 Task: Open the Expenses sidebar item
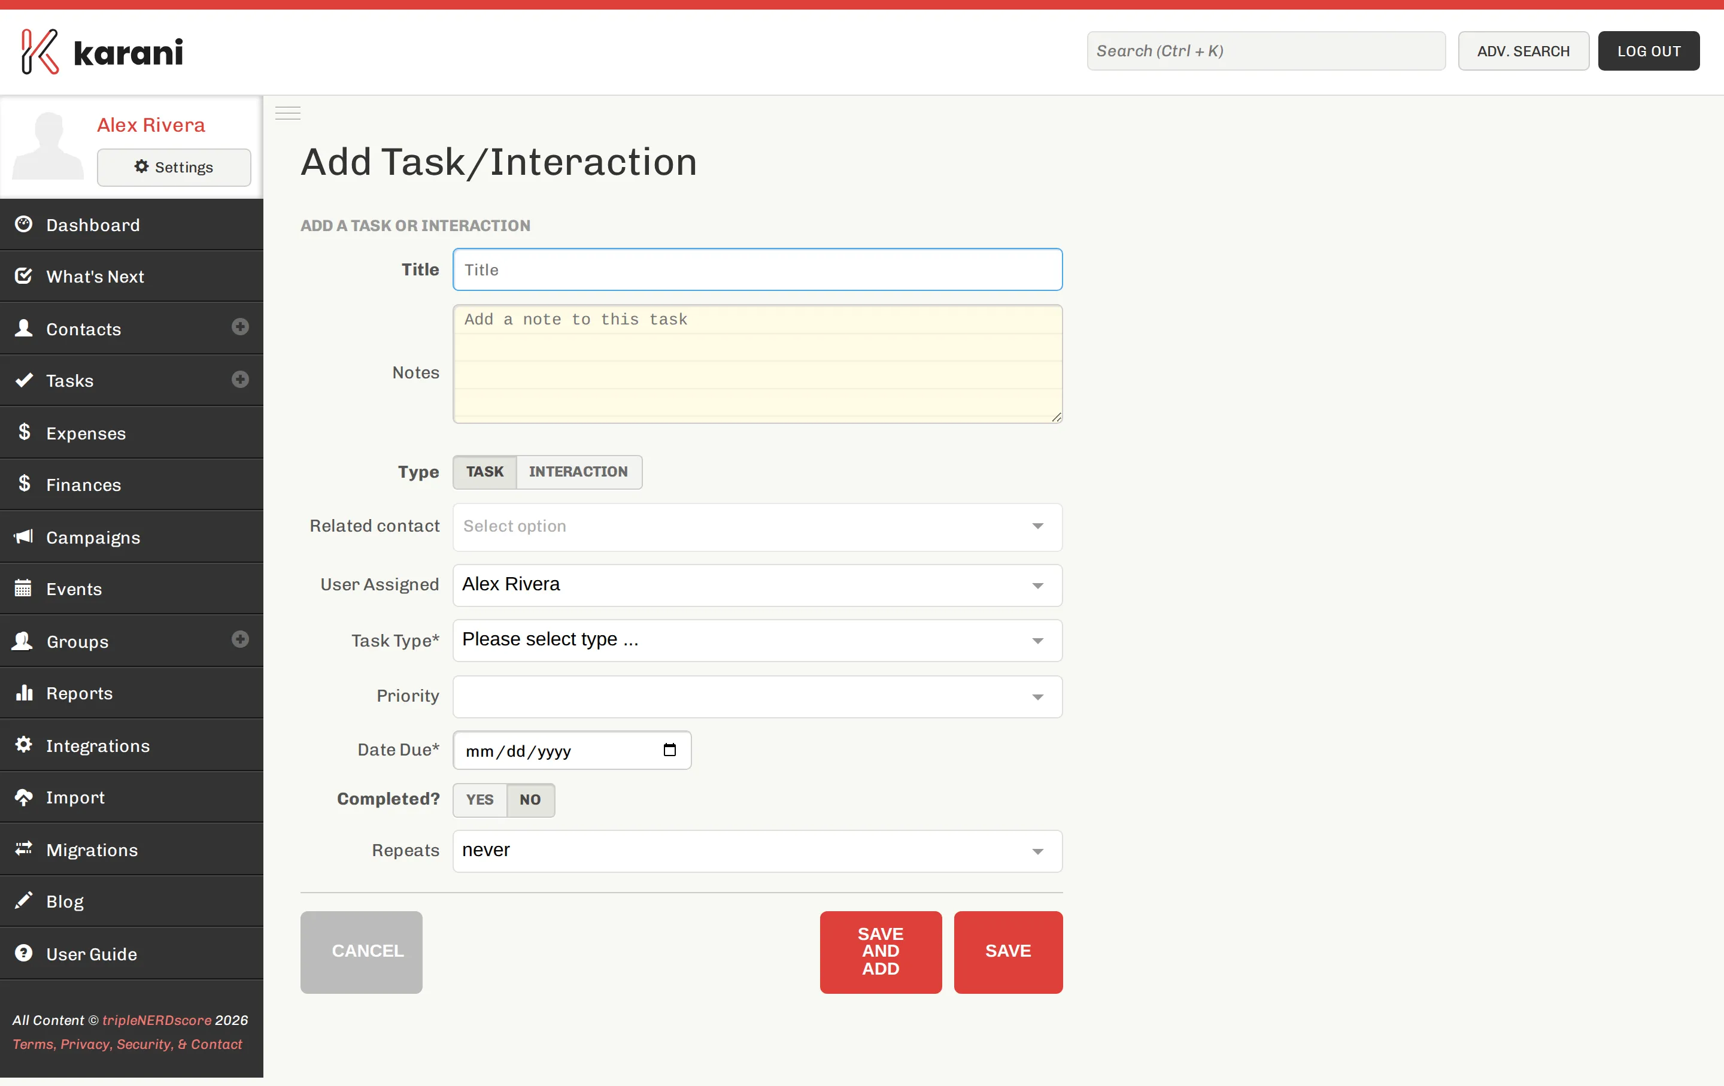(x=132, y=433)
